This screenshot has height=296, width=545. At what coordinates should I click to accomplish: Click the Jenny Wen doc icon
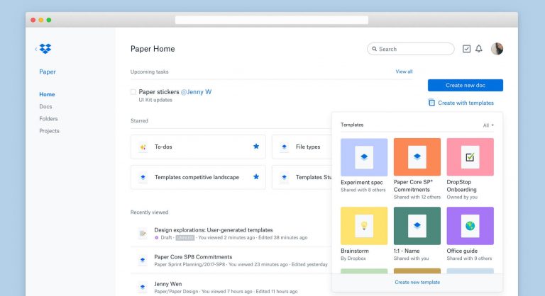(x=143, y=287)
